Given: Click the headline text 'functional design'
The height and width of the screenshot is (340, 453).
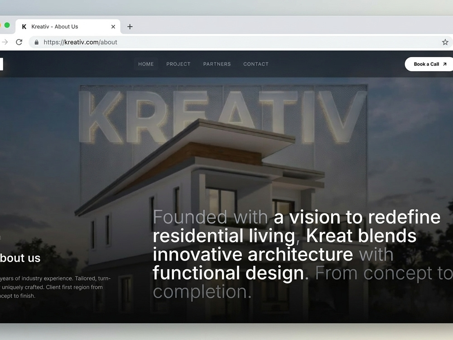Looking at the screenshot, I should click(228, 273).
